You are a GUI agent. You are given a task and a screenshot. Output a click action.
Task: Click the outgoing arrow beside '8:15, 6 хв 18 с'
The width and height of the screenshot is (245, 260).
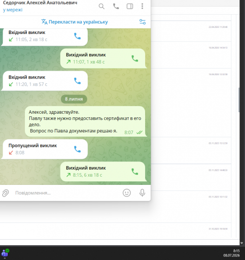pyautogui.click(x=68, y=175)
